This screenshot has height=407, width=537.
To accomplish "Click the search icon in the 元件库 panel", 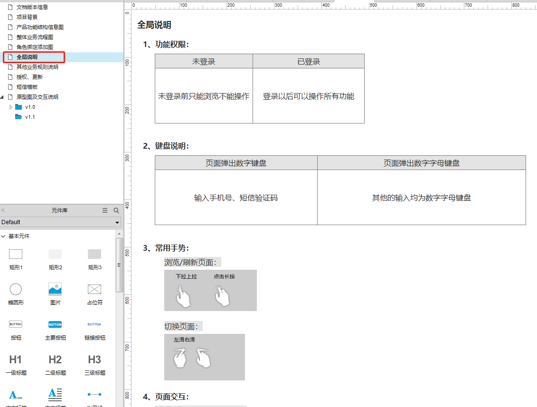I will click(116, 210).
